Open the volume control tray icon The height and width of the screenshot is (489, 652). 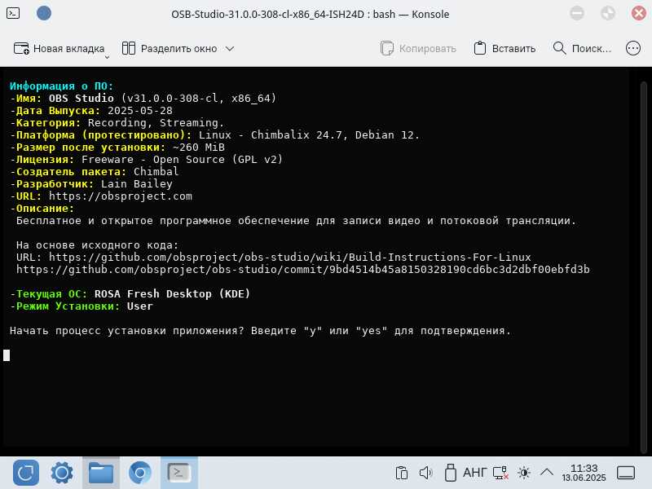(425, 473)
